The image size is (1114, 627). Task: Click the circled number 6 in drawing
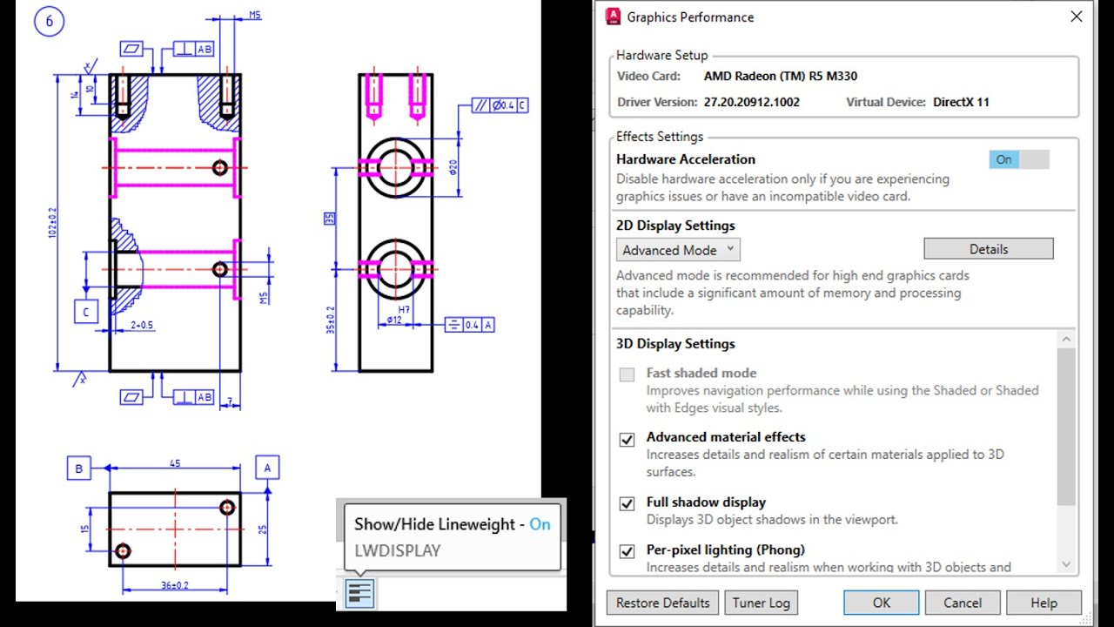click(x=49, y=22)
